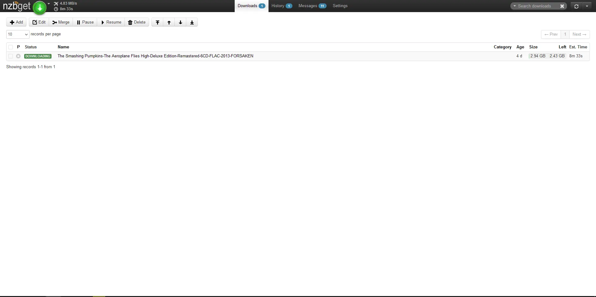This screenshot has width=596, height=297.
Task: Open the dropdown arrow beside the green download icon
Action: [49, 4]
